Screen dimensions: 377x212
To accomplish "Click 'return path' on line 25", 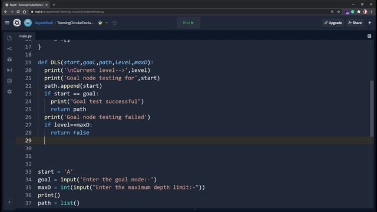I will coord(68,110).
